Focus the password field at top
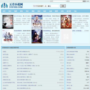The height and width of the screenshot is (90, 90). pos(75,1)
